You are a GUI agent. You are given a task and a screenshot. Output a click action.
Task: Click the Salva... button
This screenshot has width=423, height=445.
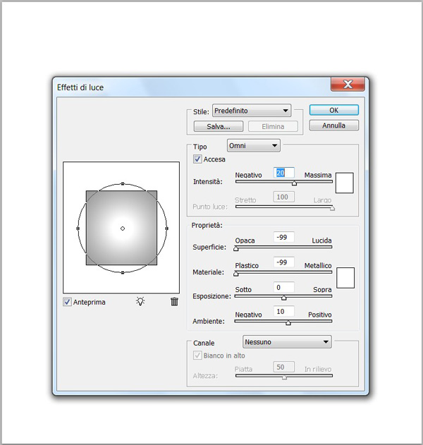coord(218,127)
